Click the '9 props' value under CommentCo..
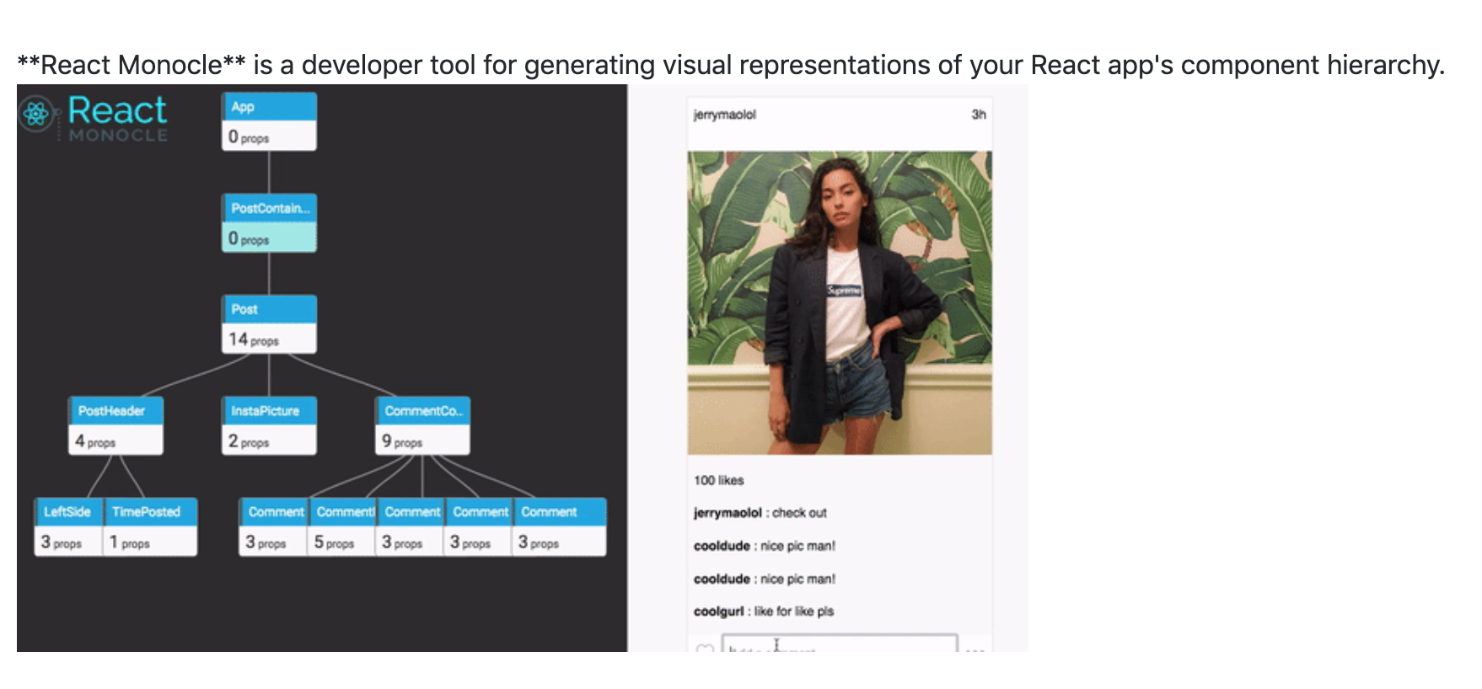 402,441
